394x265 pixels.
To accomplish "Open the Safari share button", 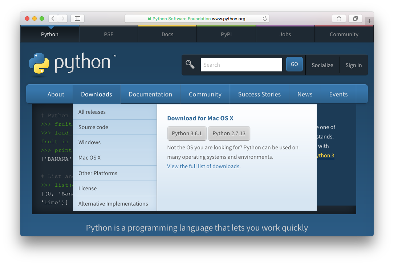I will (339, 18).
